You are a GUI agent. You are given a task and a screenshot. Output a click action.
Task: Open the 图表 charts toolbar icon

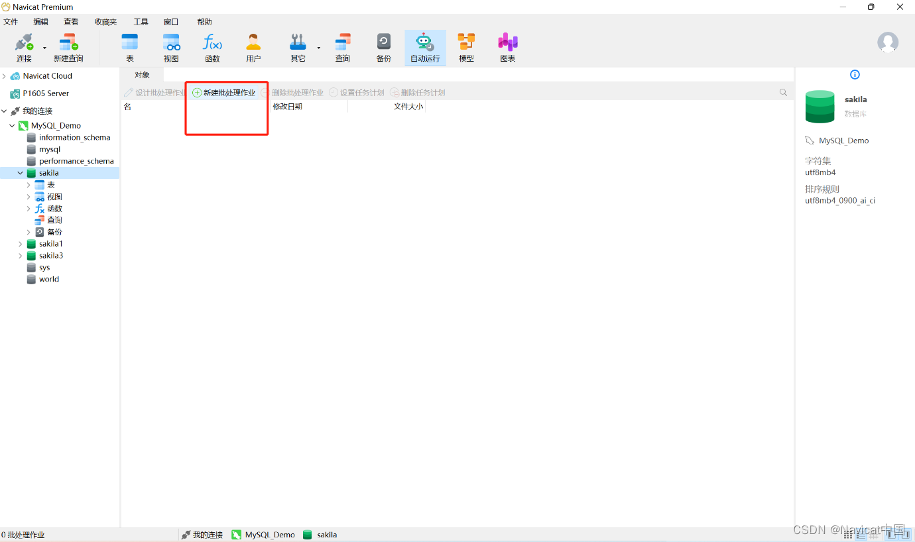click(x=508, y=48)
